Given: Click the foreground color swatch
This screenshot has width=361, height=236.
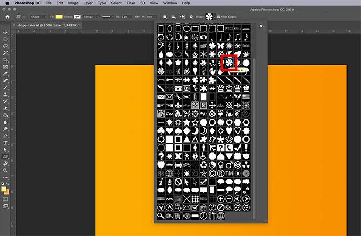Looking at the screenshot, I should point(3,189).
